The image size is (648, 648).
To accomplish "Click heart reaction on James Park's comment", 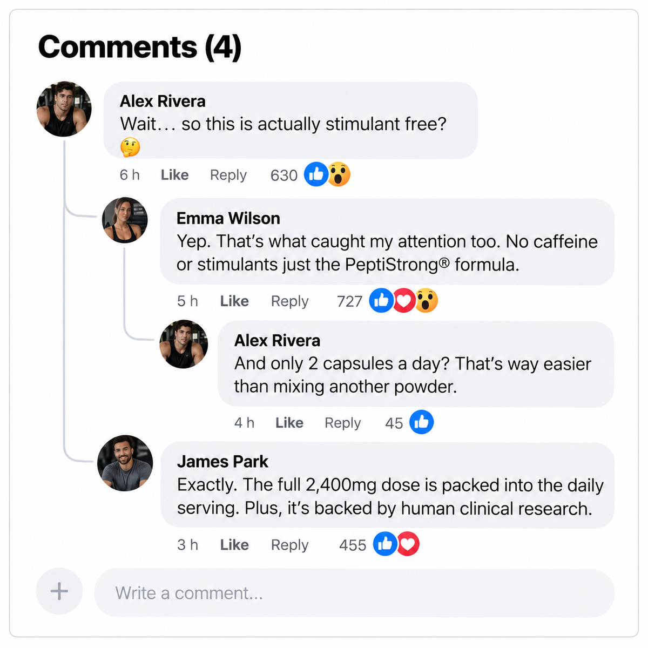I will tap(408, 544).
